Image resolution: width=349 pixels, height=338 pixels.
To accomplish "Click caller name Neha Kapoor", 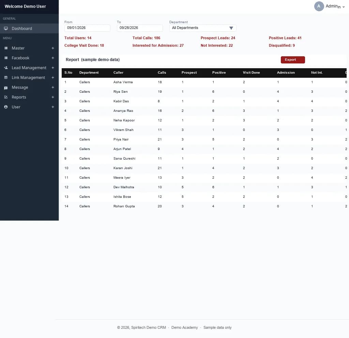I will 124,120.
